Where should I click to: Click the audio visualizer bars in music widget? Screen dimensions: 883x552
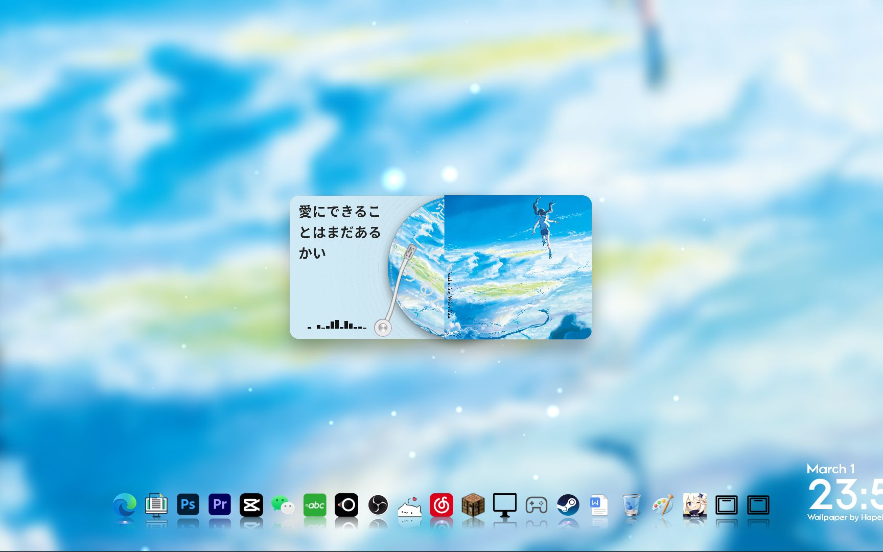337,324
